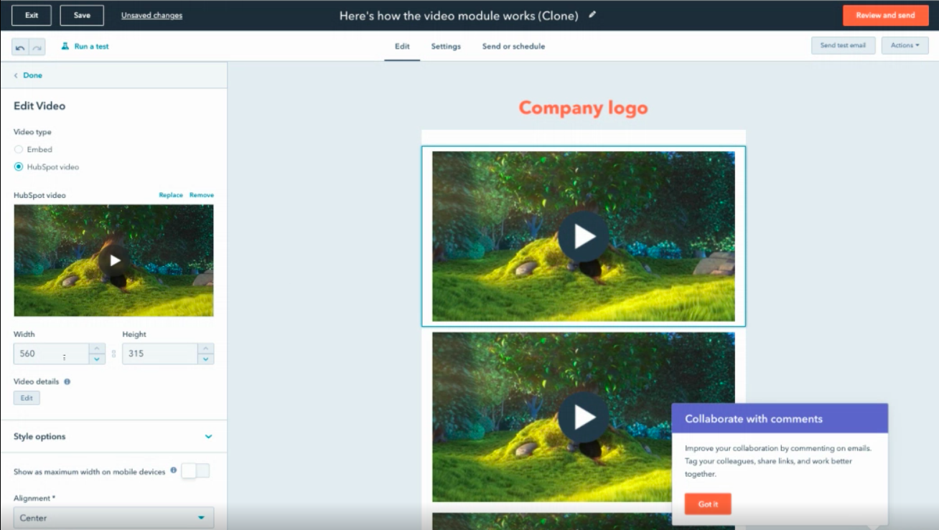Click the Width input field showing 560
The image size is (939, 530).
click(x=51, y=354)
